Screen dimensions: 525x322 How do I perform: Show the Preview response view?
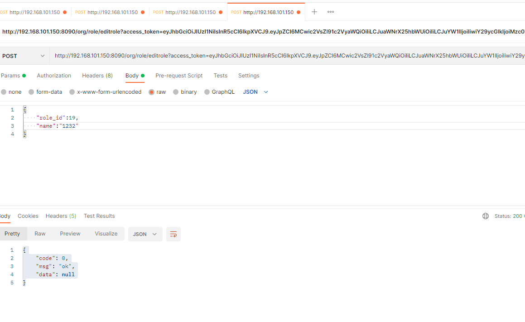click(70, 234)
